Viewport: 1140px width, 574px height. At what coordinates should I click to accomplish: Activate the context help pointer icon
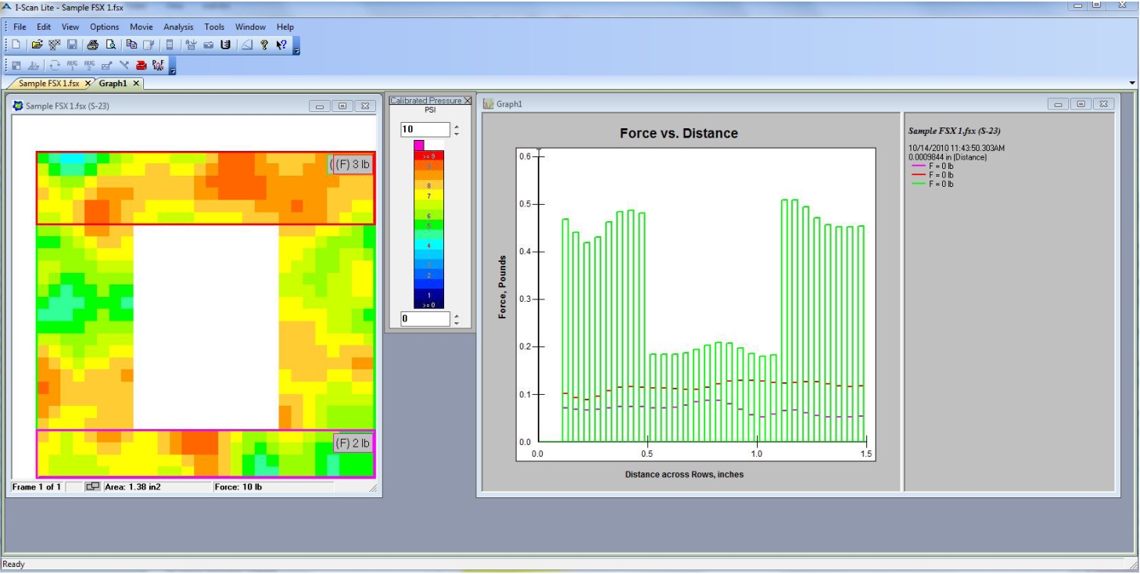point(281,45)
